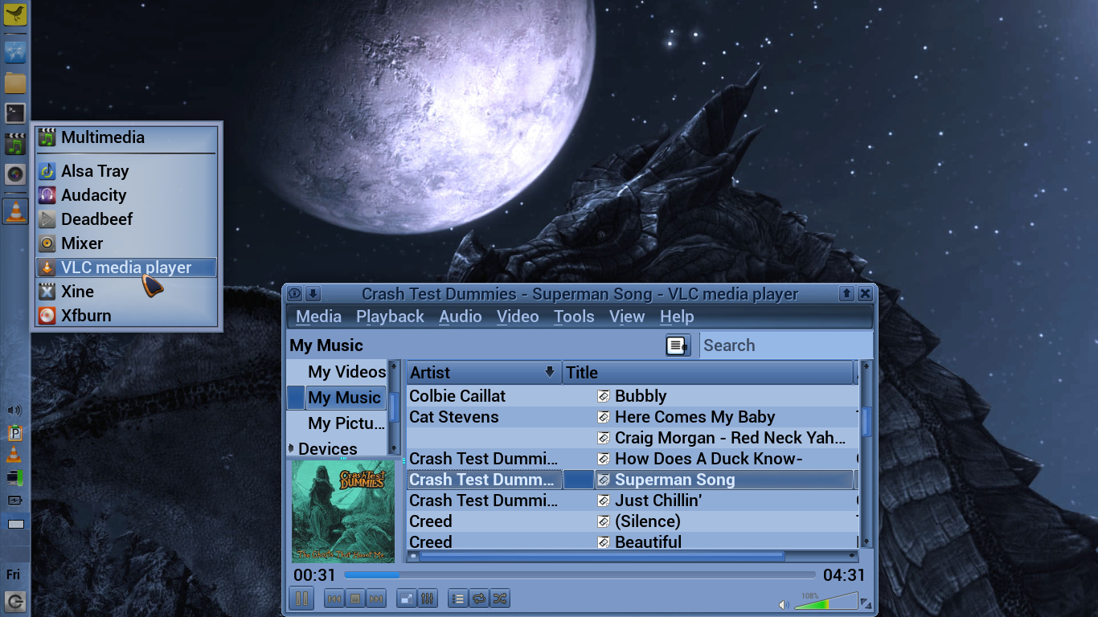Launch Audacity from Multimedia menu
This screenshot has width=1098, height=617.
tap(126, 195)
